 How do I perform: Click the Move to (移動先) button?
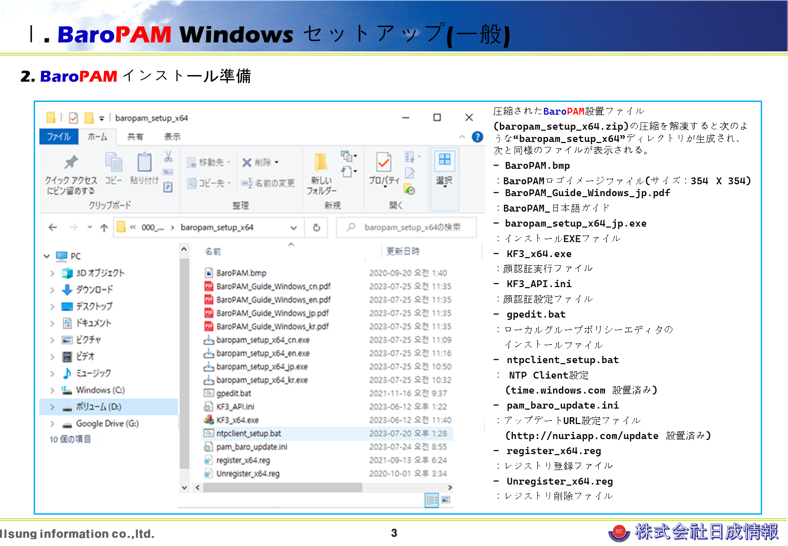tap(209, 162)
